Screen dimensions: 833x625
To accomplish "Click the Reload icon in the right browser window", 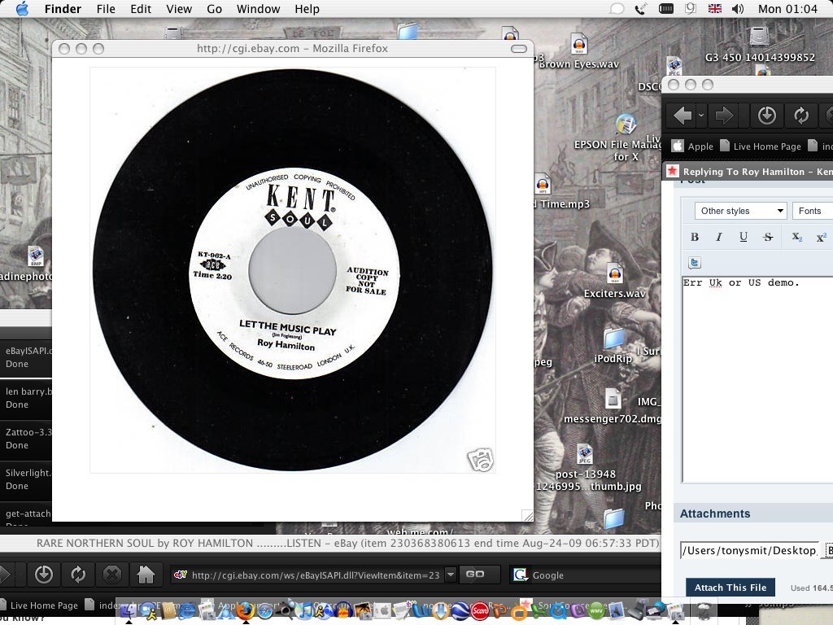I will (x=801, y=116).
